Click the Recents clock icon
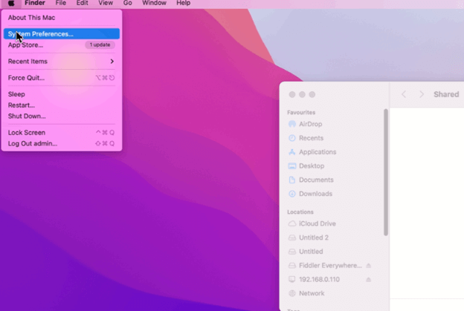The height and width of the screenshot is (311, 464). (x=292, y=138)
